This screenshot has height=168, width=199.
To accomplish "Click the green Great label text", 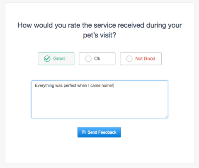I will click(59, 59).
